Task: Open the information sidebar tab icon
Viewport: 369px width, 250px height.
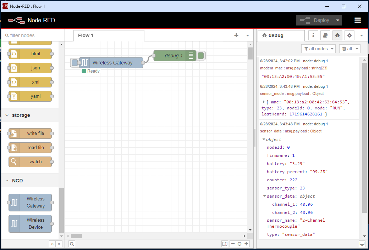Action: point(313,35)
